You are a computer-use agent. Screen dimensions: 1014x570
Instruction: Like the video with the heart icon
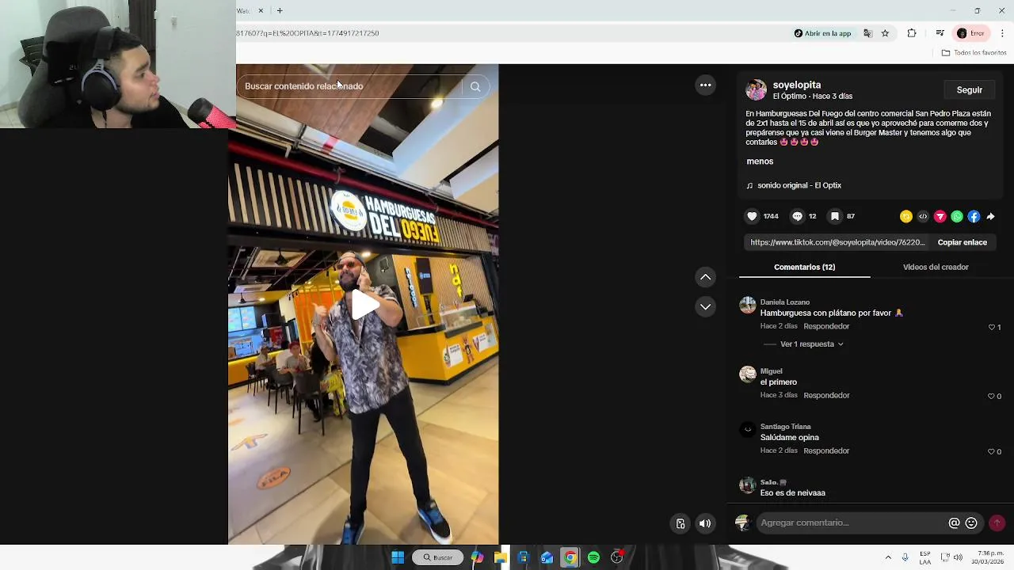[752, 216]
